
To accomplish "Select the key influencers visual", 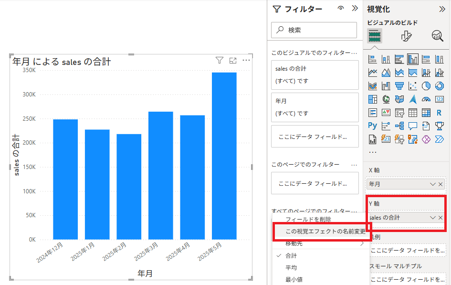I will coord(386,126).
